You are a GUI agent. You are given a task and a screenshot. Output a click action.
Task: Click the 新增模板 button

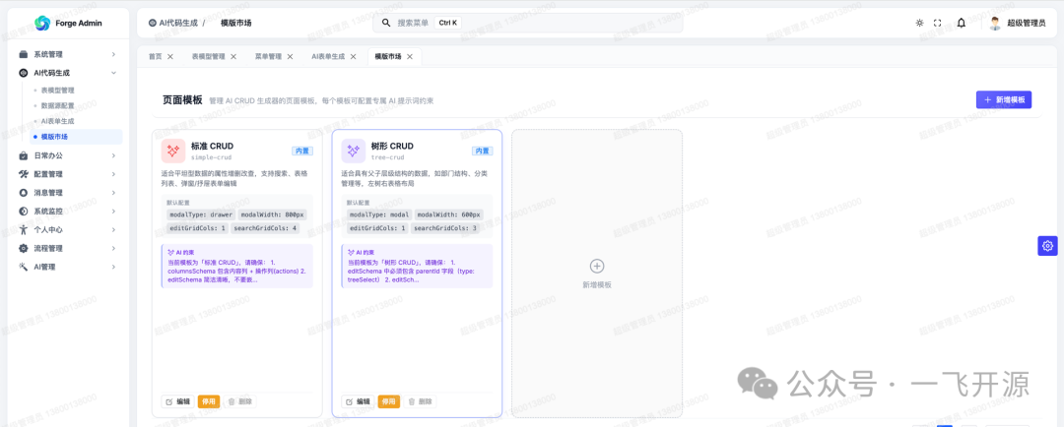(1004, 99)
